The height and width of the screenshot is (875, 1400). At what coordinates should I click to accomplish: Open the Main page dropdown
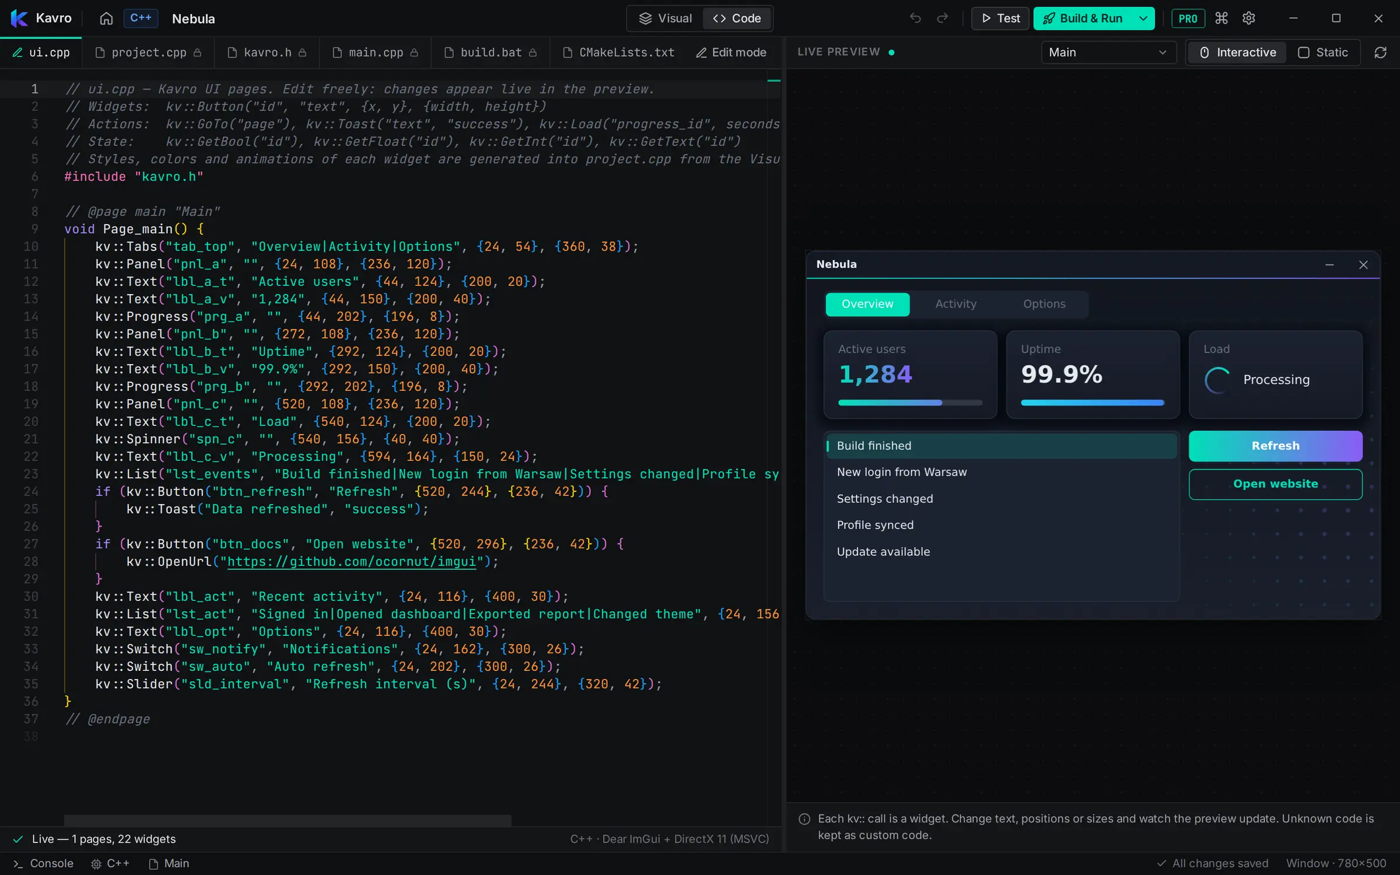1108,52
